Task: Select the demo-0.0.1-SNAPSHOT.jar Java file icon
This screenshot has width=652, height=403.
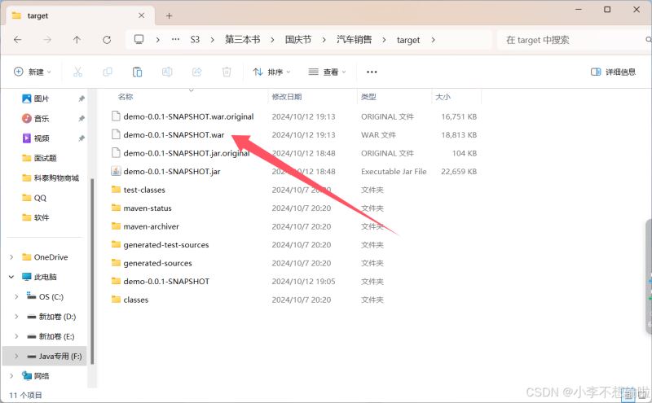Action: (116, 171)
